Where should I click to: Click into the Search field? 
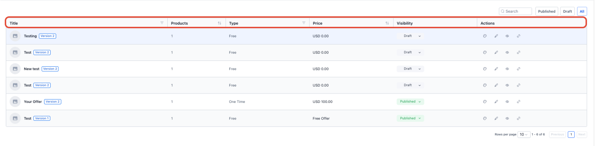coord(515,11)
